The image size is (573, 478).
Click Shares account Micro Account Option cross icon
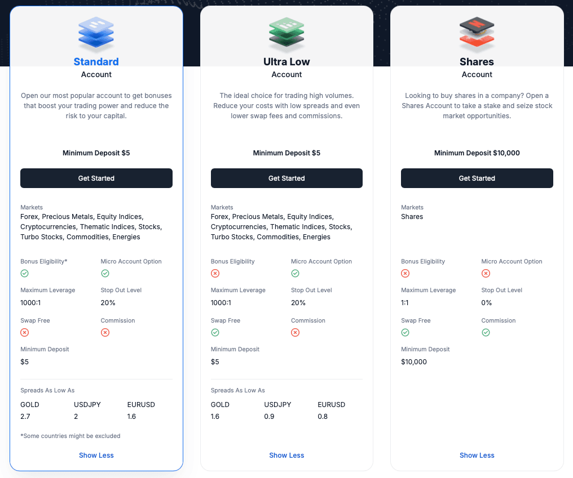pyautogui.click(x=486, y=274)
